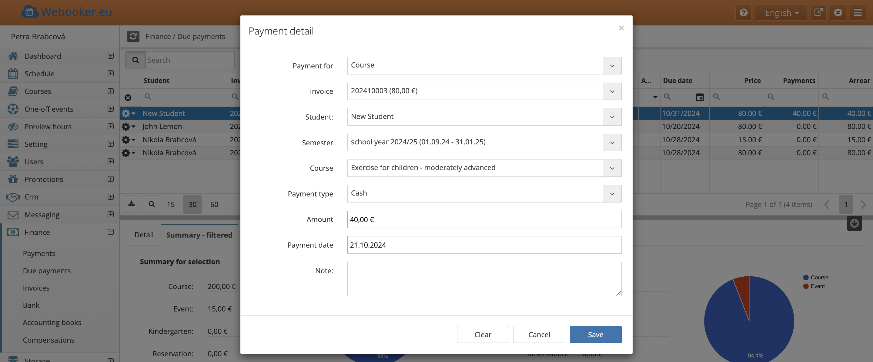The height and width of the screenshot is (362, 873).
Task: Click the refresh icon beside Finance breadcrumb
Action: click(x=133, y=36)
